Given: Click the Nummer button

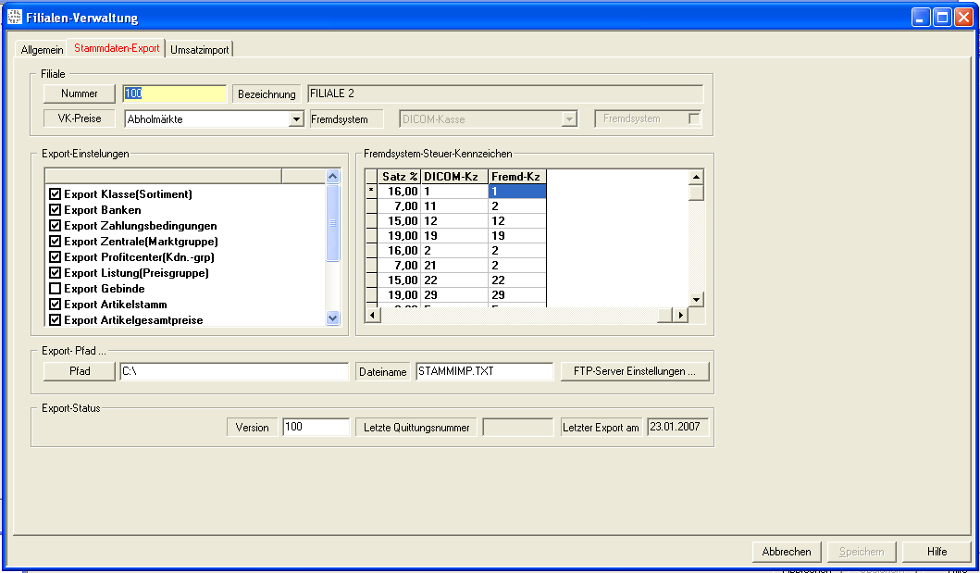Looking at the screenshot, I should point(79,93).
